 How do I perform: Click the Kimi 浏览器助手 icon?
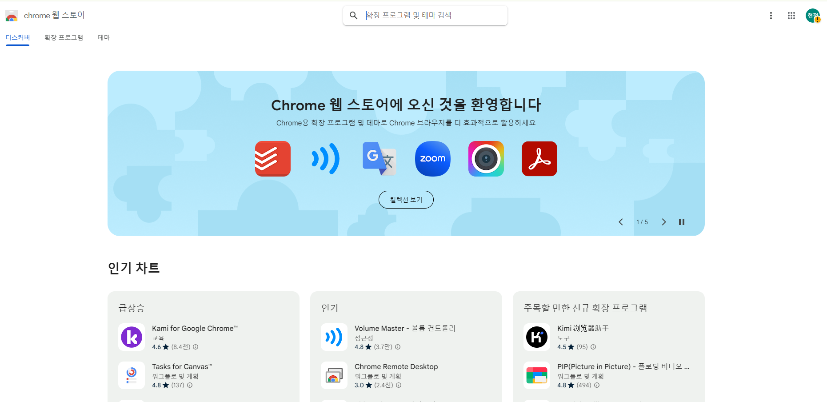pos(537,337)
